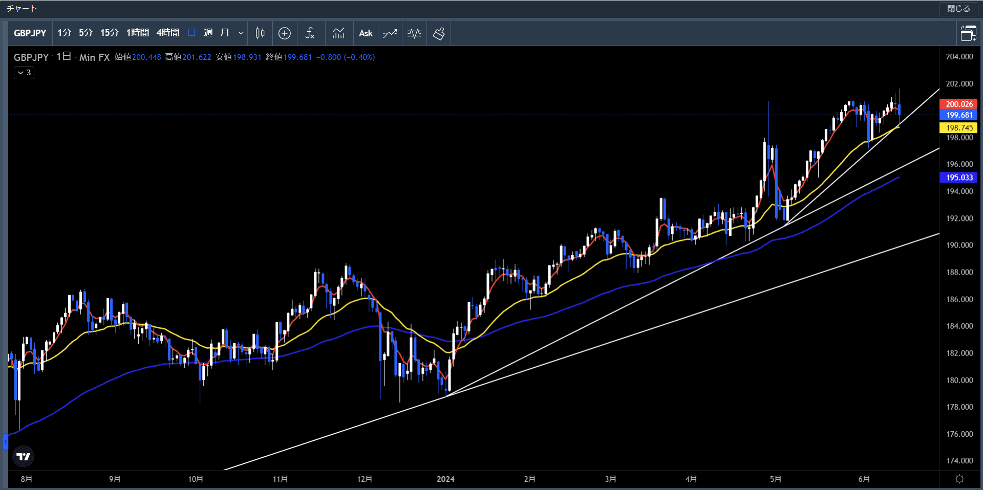This screenshot has width=983, height=490.
Task: Click the high value 201.622
Action: click(x=197, y=57)
